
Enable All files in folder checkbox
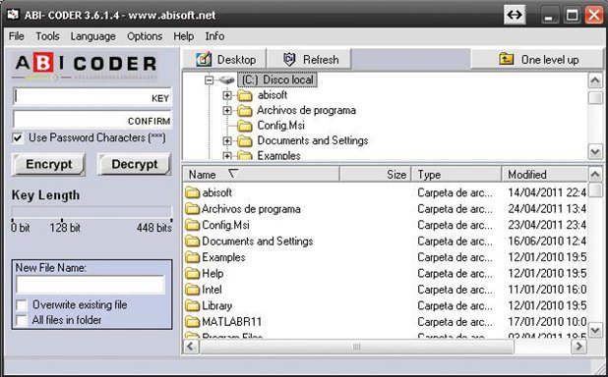click(22, 320)
